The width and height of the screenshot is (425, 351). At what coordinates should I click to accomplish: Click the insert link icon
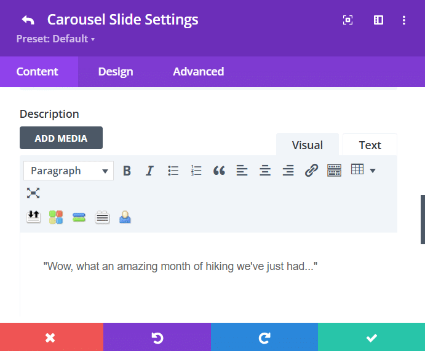[x=311, y=171]
